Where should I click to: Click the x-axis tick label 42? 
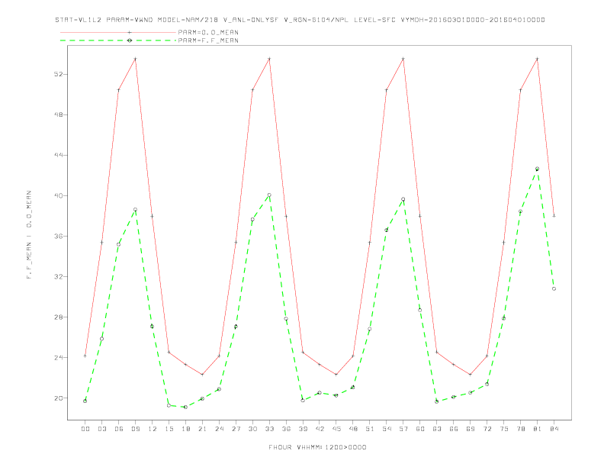[x=320, y=429]
